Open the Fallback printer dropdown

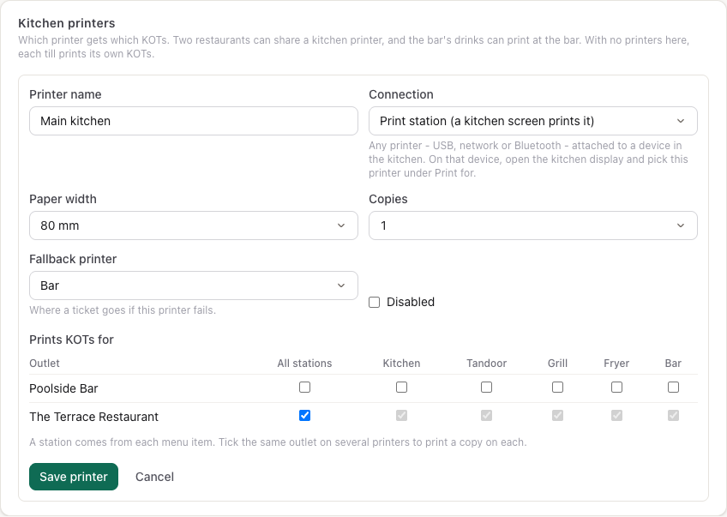pos(194,286)
